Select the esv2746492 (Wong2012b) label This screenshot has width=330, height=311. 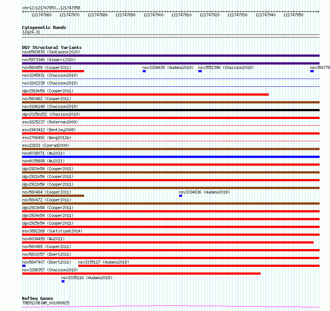(x=47, y=138)
